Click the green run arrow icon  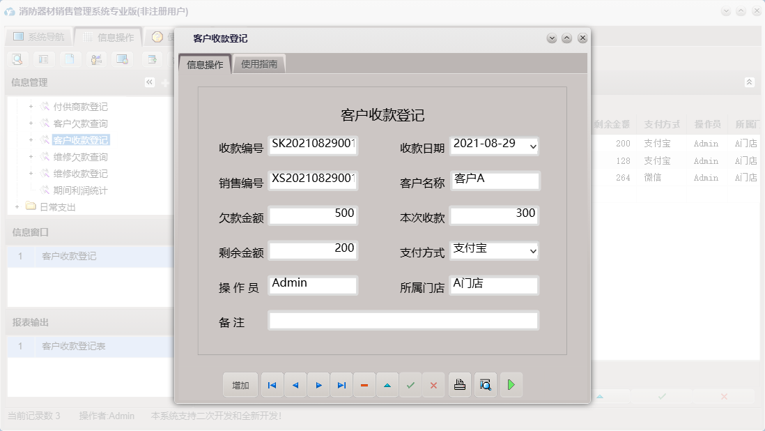click(511, 384)
